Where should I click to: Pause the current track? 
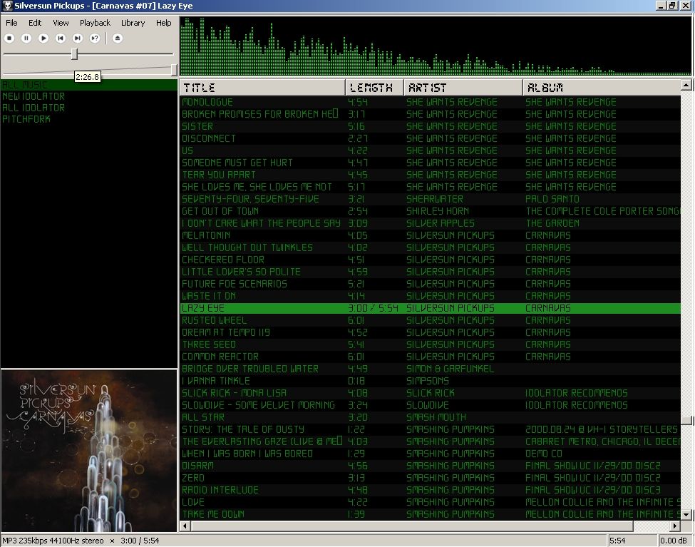click(26, 38)
